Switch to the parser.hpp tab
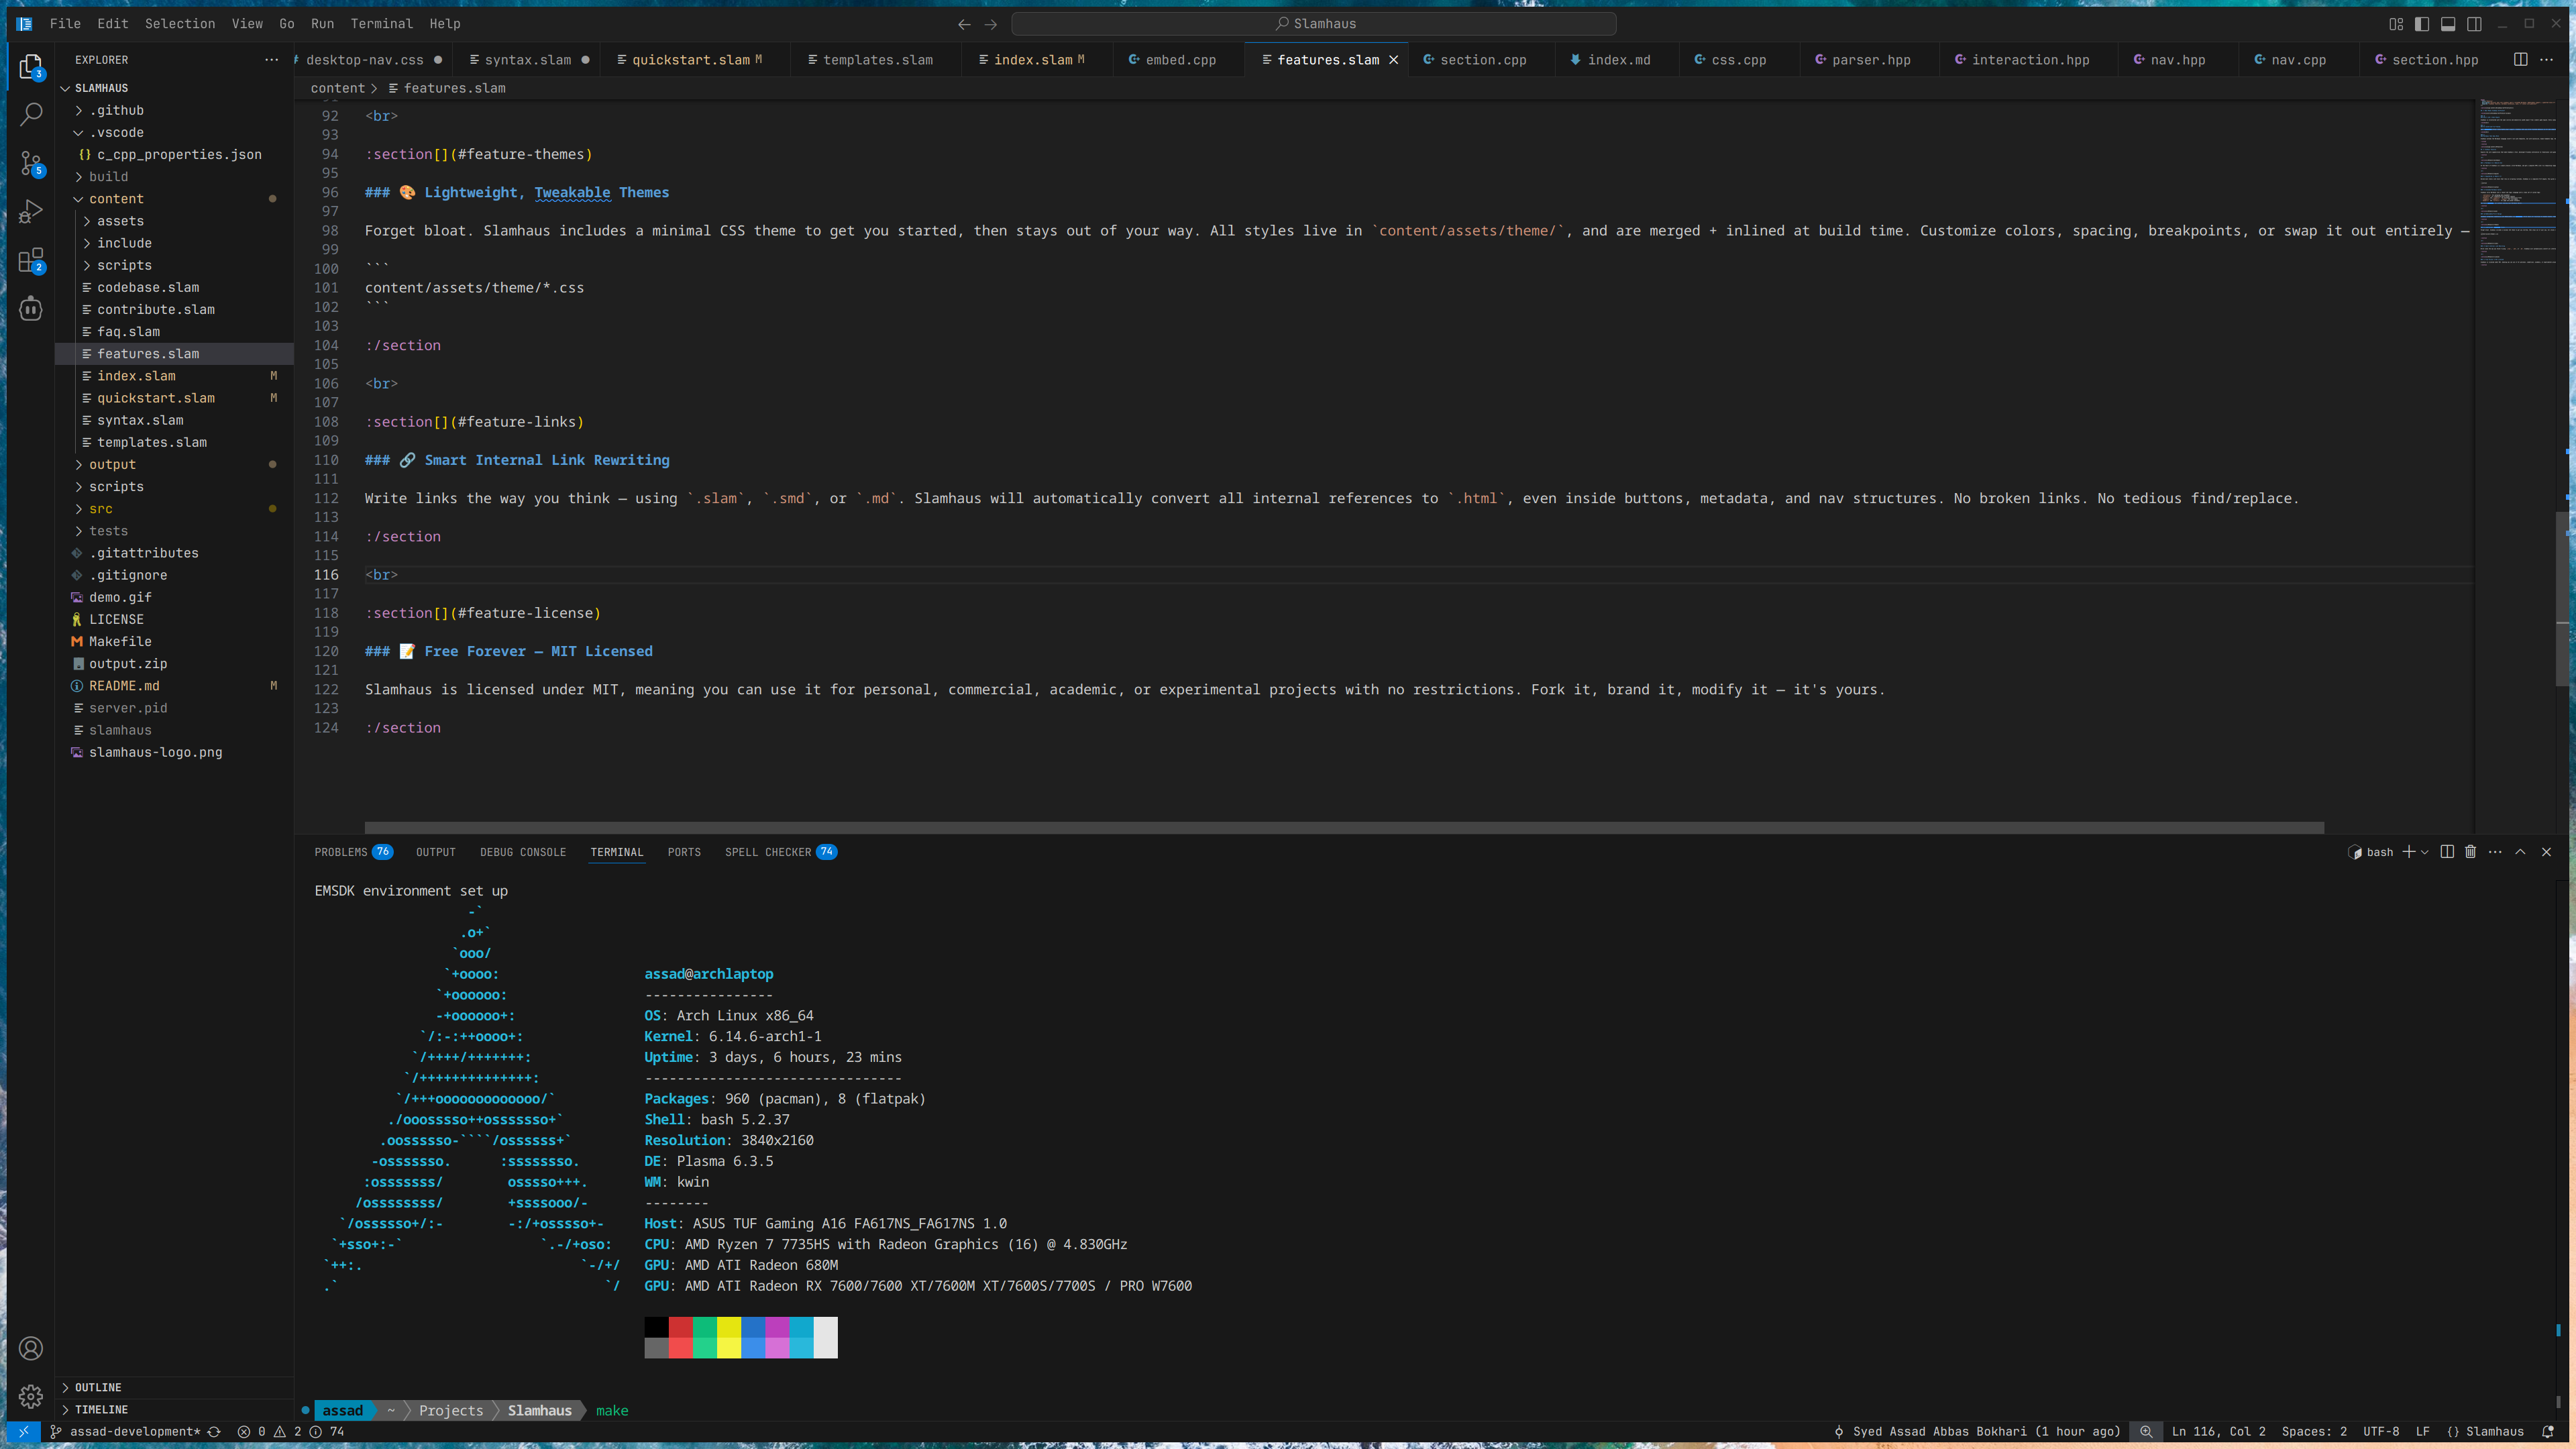Screen dimensions: 2576x1449 [x=1871, y=60]
